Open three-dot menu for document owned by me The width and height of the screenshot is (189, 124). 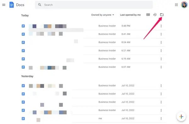[161, 119]
